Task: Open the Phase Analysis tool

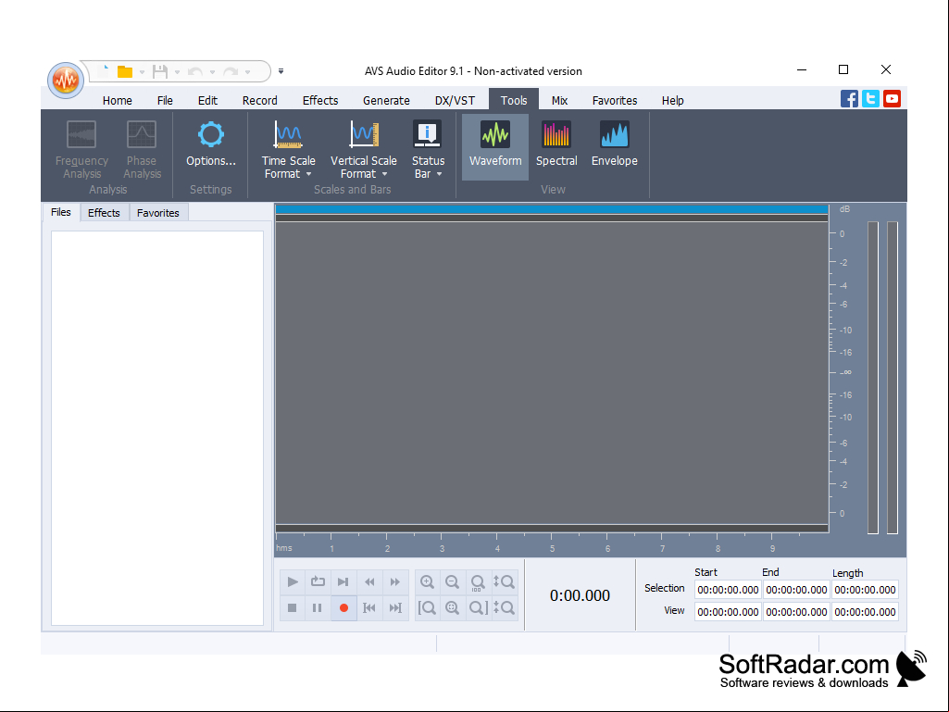Action: click(142, 149)
